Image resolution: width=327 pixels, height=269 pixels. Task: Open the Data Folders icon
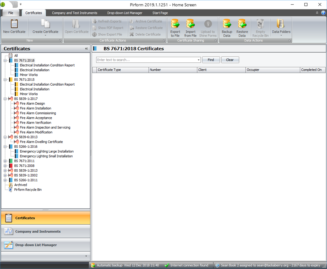click(x=281, y=24)
